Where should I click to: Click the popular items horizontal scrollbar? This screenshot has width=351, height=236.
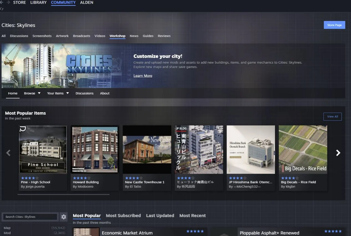[x=63, y=194]
